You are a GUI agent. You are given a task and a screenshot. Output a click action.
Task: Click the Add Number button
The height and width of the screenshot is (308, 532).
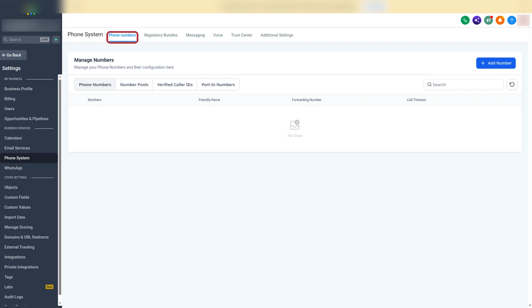496,63
